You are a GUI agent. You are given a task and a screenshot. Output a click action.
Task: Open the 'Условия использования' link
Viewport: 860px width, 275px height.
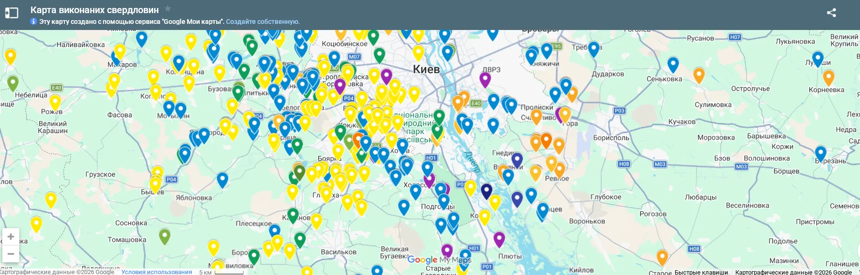[x=156, y=272]
